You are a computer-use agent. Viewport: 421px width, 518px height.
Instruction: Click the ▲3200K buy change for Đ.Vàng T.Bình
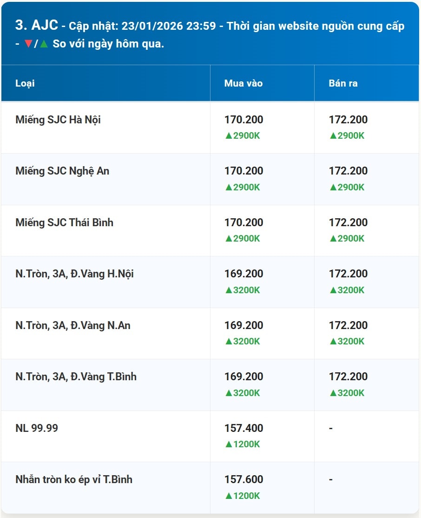pos(243,392)
